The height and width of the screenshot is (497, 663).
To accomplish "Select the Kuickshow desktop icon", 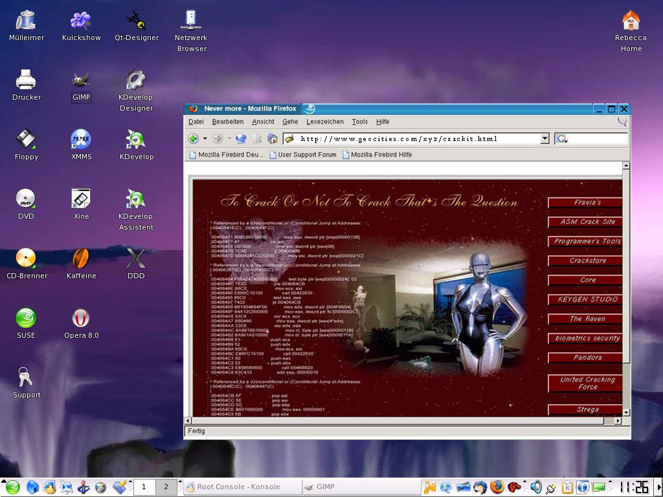I will [81, 25].
